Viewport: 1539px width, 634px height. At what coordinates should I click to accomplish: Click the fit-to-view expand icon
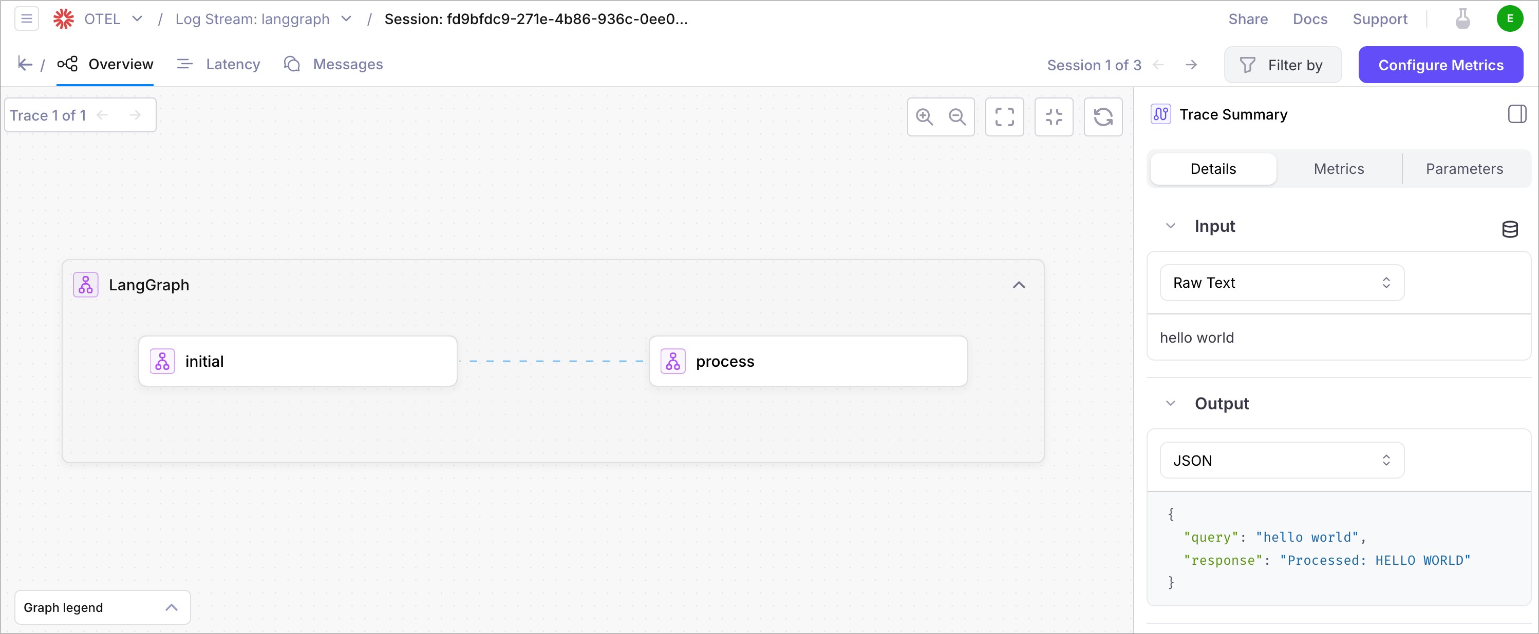[x=1004, y=117]
